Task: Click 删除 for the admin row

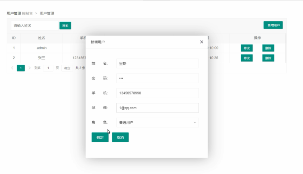Action: tap(268, 48)
